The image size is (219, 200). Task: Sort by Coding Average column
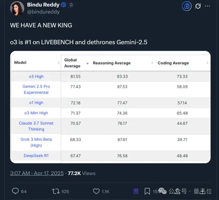[x=207, y=63]
